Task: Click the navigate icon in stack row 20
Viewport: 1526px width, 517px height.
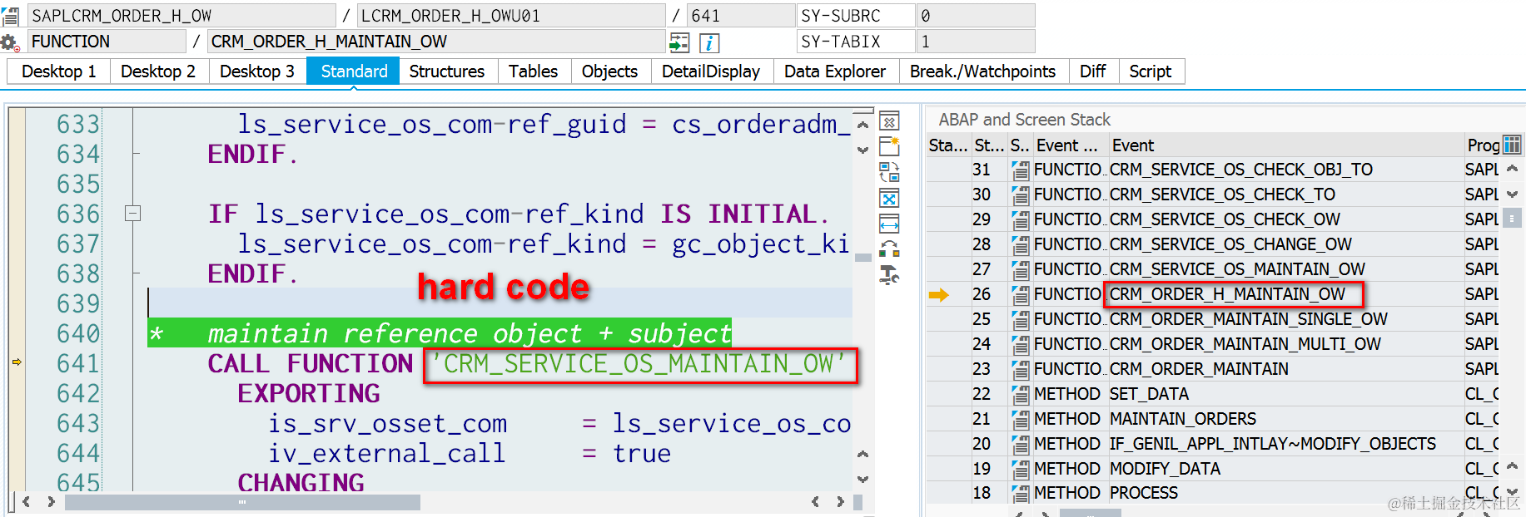Action: pyautogui.click(x=1020, y=445)
